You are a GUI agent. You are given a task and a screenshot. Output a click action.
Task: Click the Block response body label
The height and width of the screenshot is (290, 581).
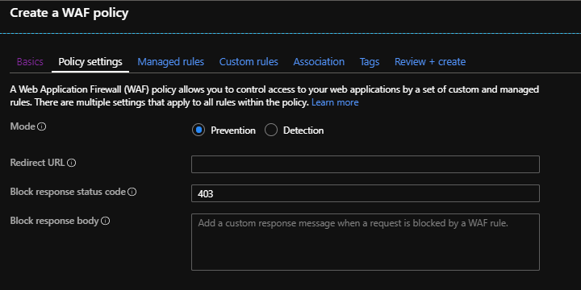55,221
